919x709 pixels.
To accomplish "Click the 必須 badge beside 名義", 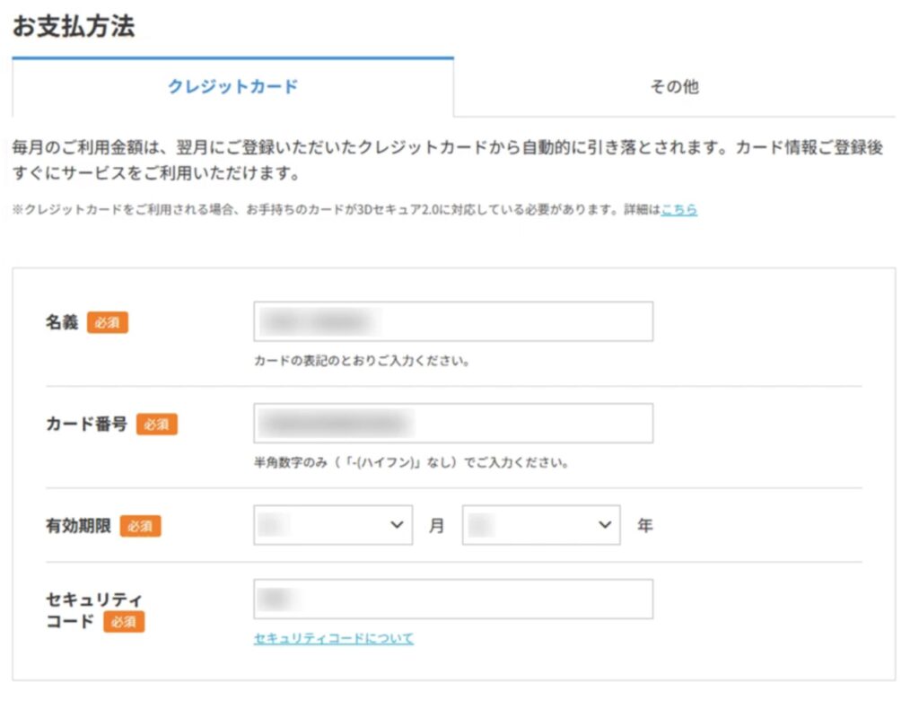I will point(108,322).
